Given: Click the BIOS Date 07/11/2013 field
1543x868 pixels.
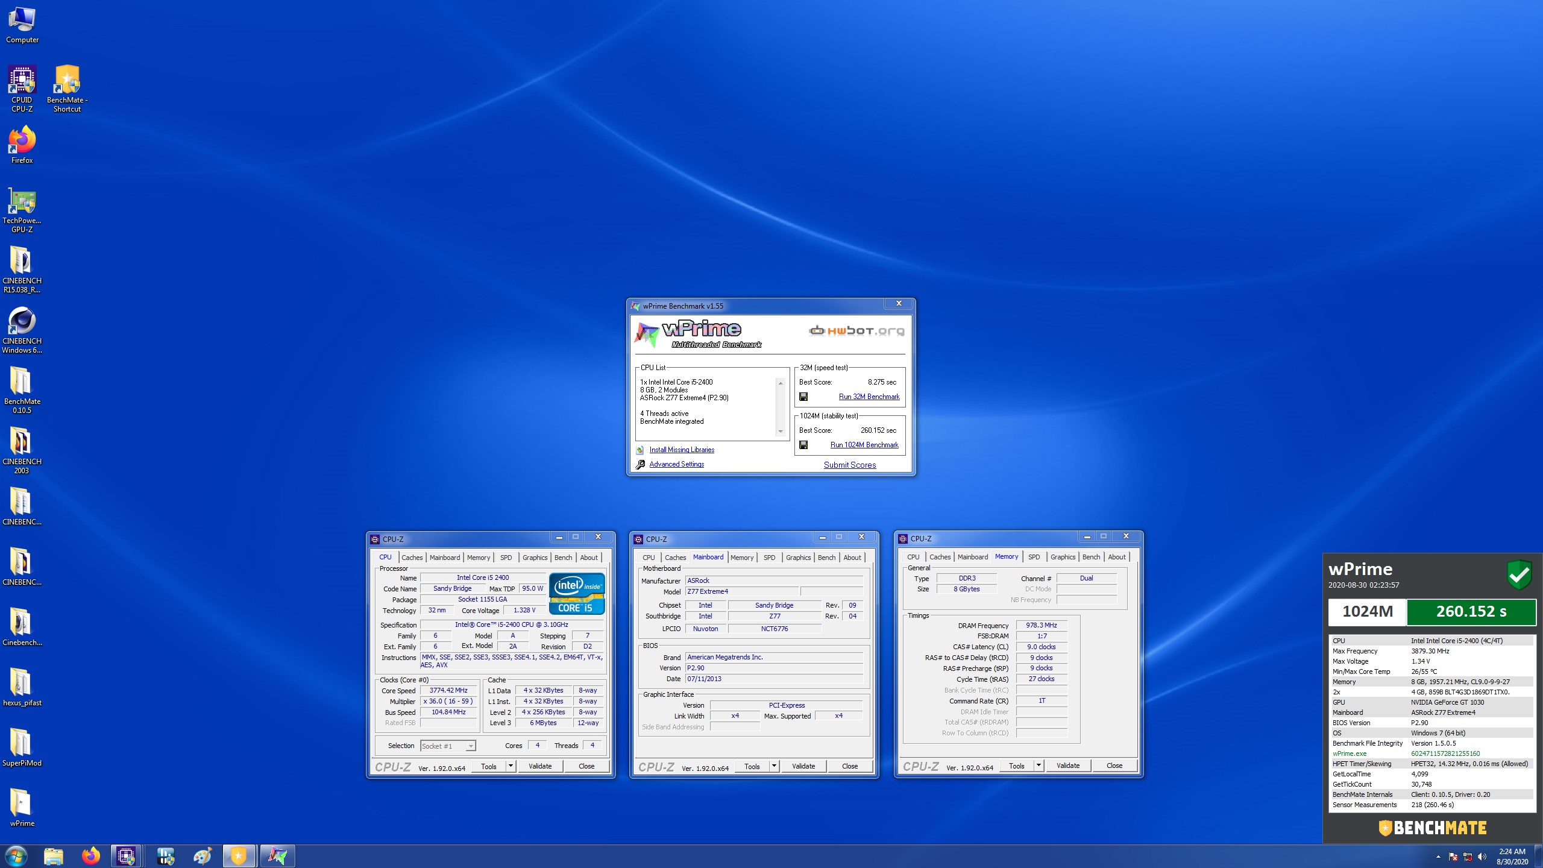Looking at the screenshot, I should point(774,679).
